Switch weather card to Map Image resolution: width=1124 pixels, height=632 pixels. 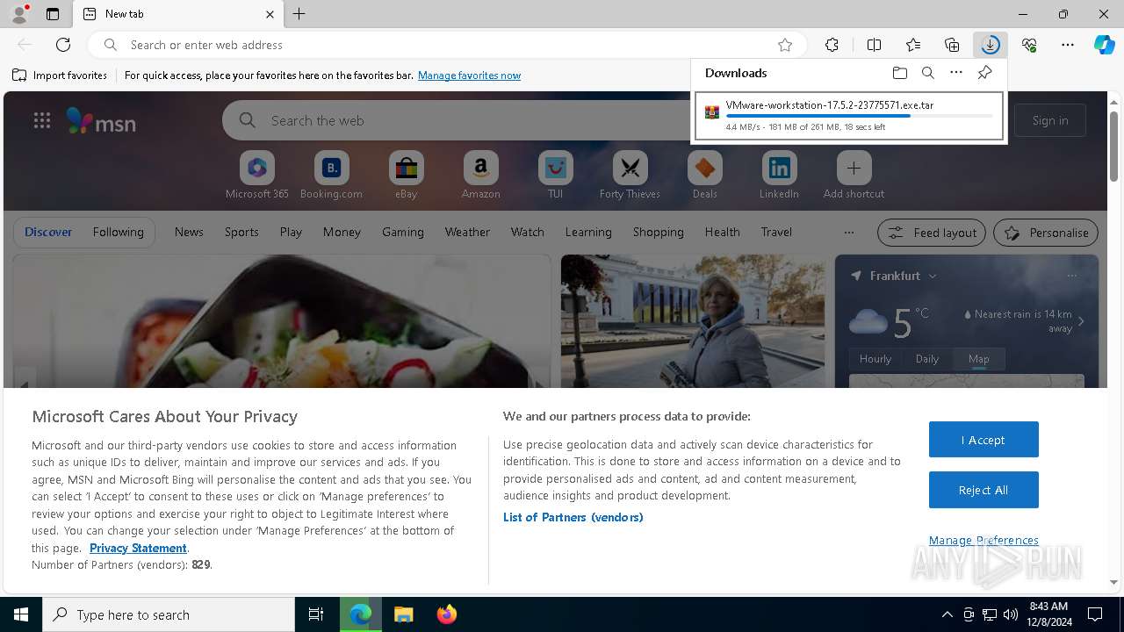point(978,359)
